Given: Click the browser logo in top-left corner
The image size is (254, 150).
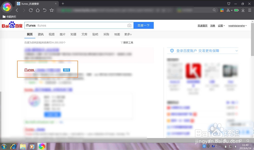Looking at the screenshot, I should pos(7,7).
